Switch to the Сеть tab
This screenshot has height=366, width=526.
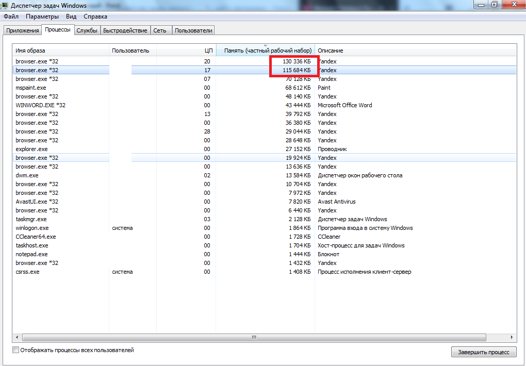(160, 30)
